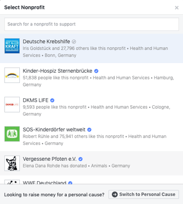Click the blue verified badge beside Kinder-Hospiz Sternenbrücke
The width and height of the screenshot is (183, 204).
(96, 71)
